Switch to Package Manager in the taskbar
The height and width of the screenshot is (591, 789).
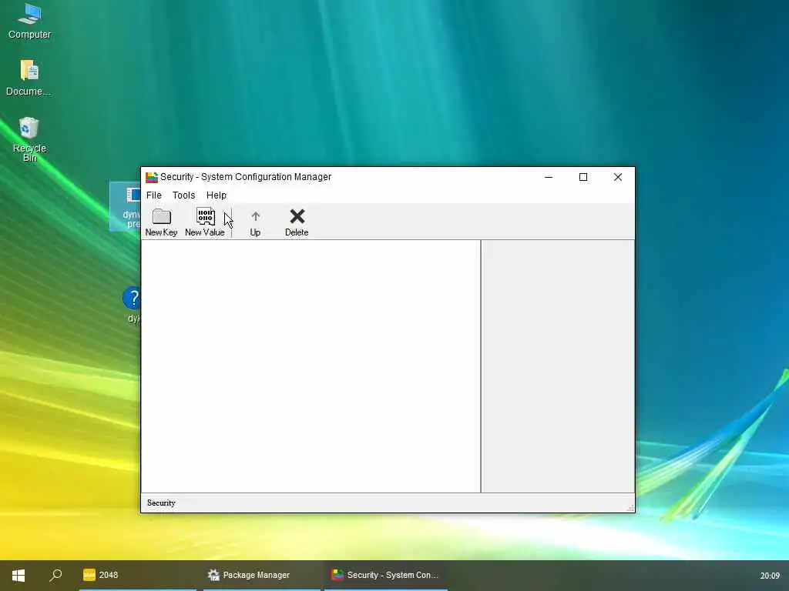(262, 576)
